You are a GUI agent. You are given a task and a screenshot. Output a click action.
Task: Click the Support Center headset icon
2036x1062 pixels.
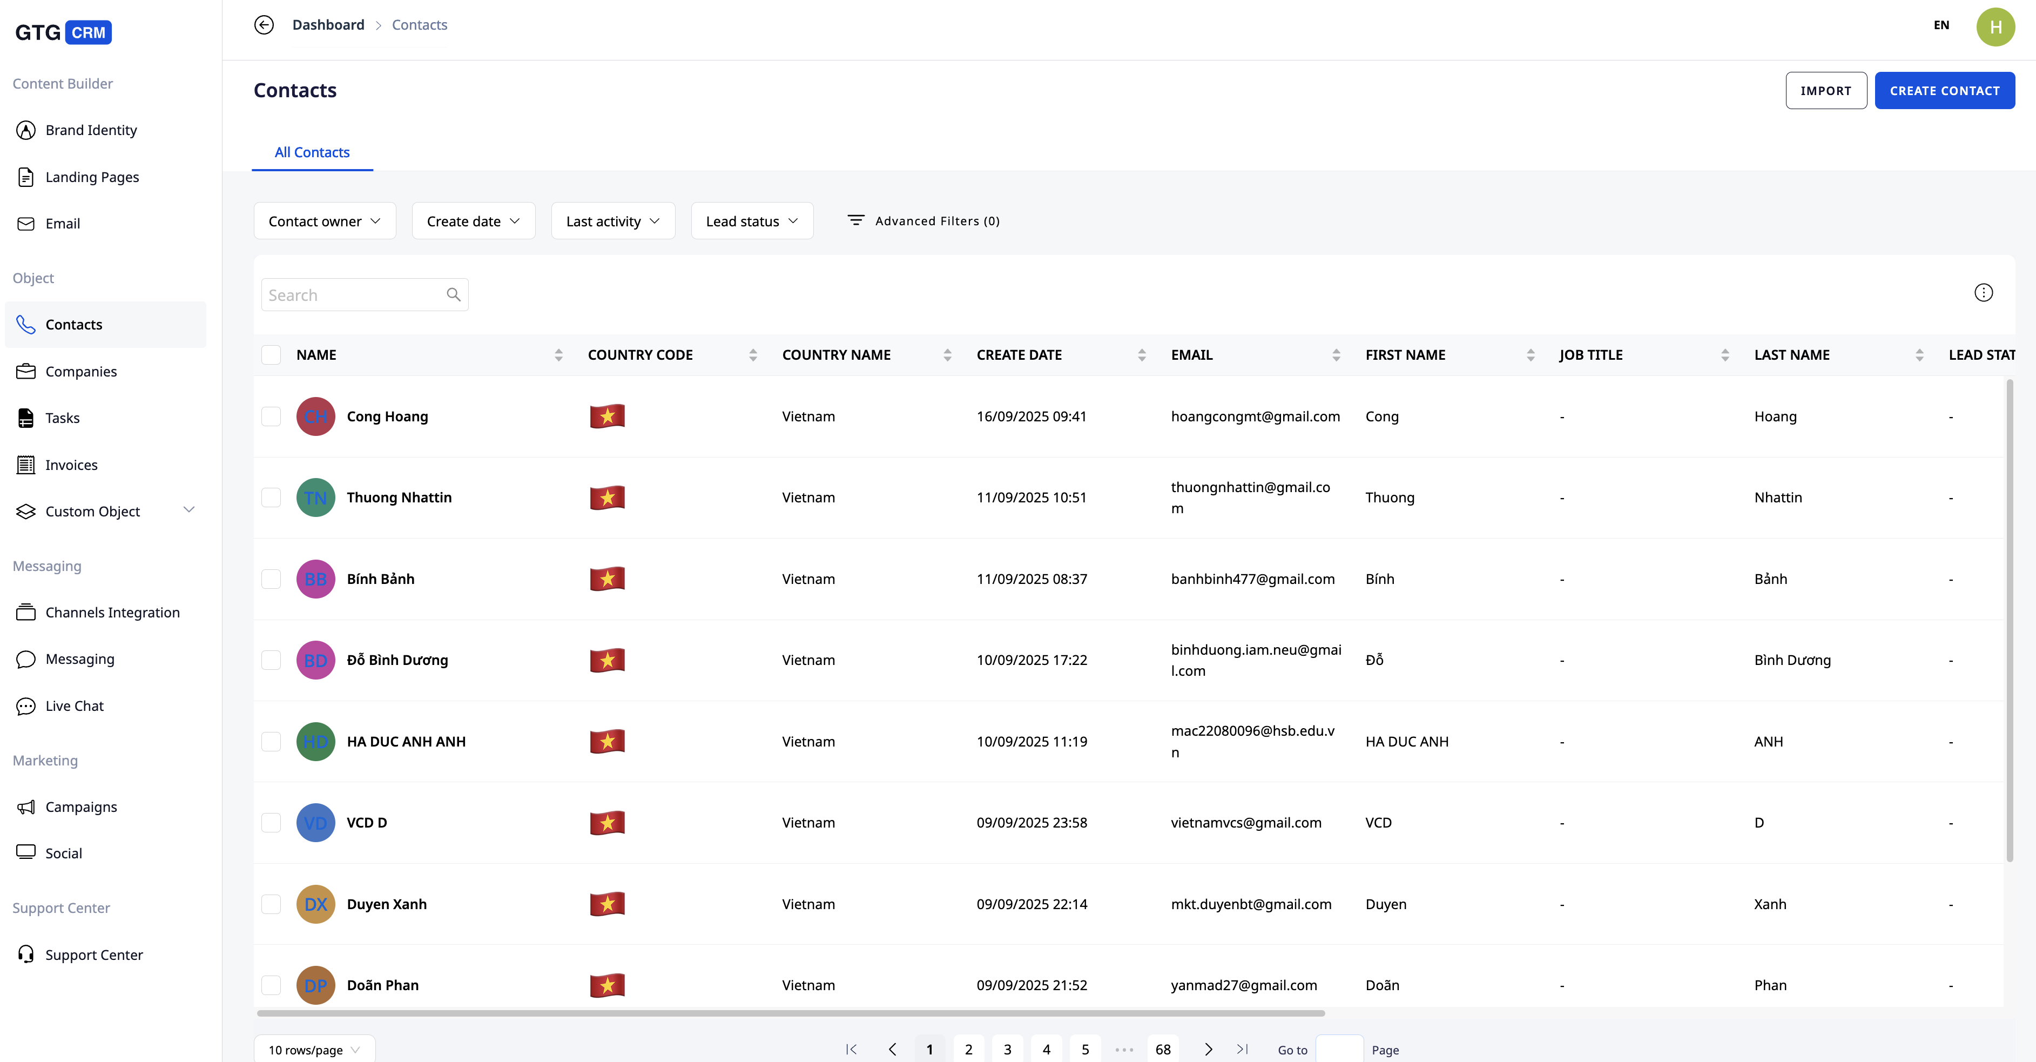26,955
